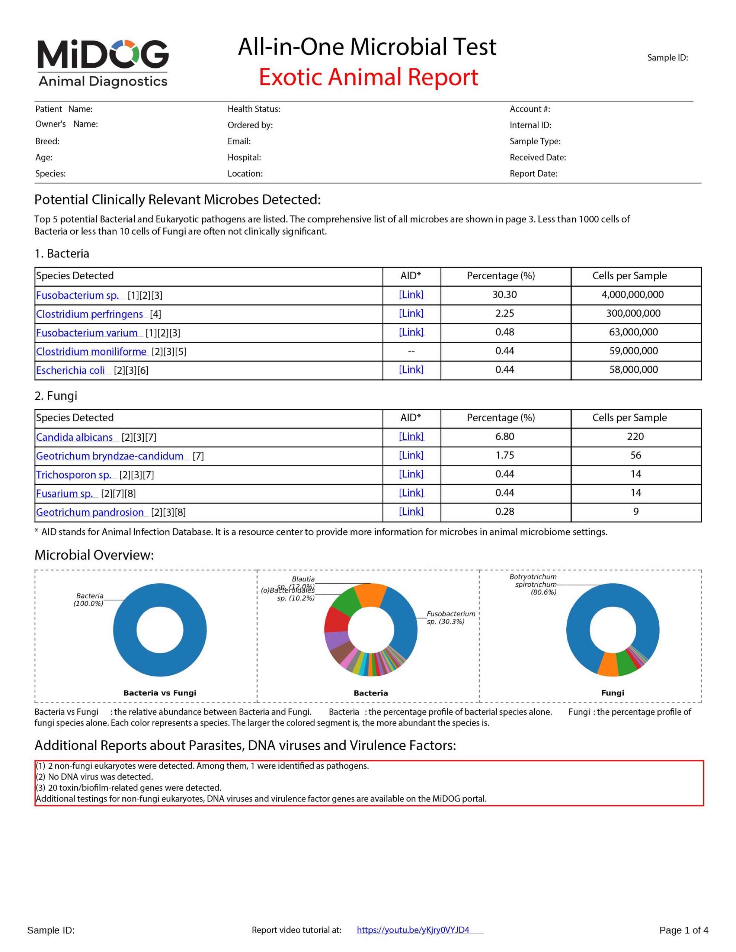
Task: Click the '30.30' percentage value
Action: coord(505,295)
